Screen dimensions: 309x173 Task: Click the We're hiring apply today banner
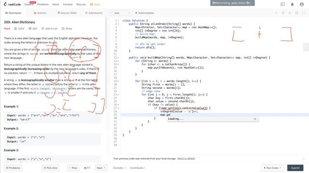(x=232, y=3)
